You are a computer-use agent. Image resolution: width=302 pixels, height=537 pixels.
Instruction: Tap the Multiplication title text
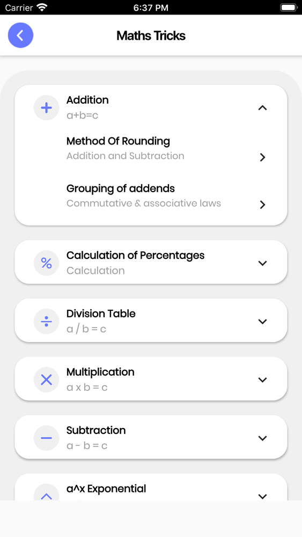coord(100,372)
